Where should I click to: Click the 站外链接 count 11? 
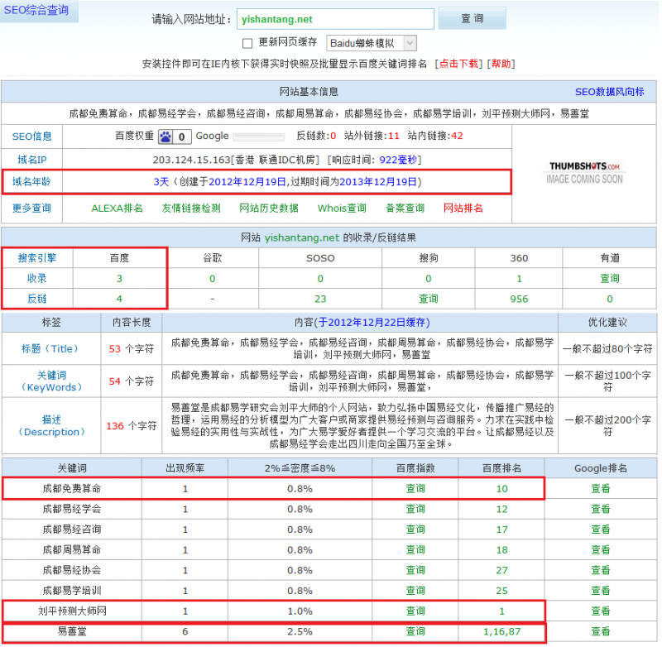coord(394,136)
